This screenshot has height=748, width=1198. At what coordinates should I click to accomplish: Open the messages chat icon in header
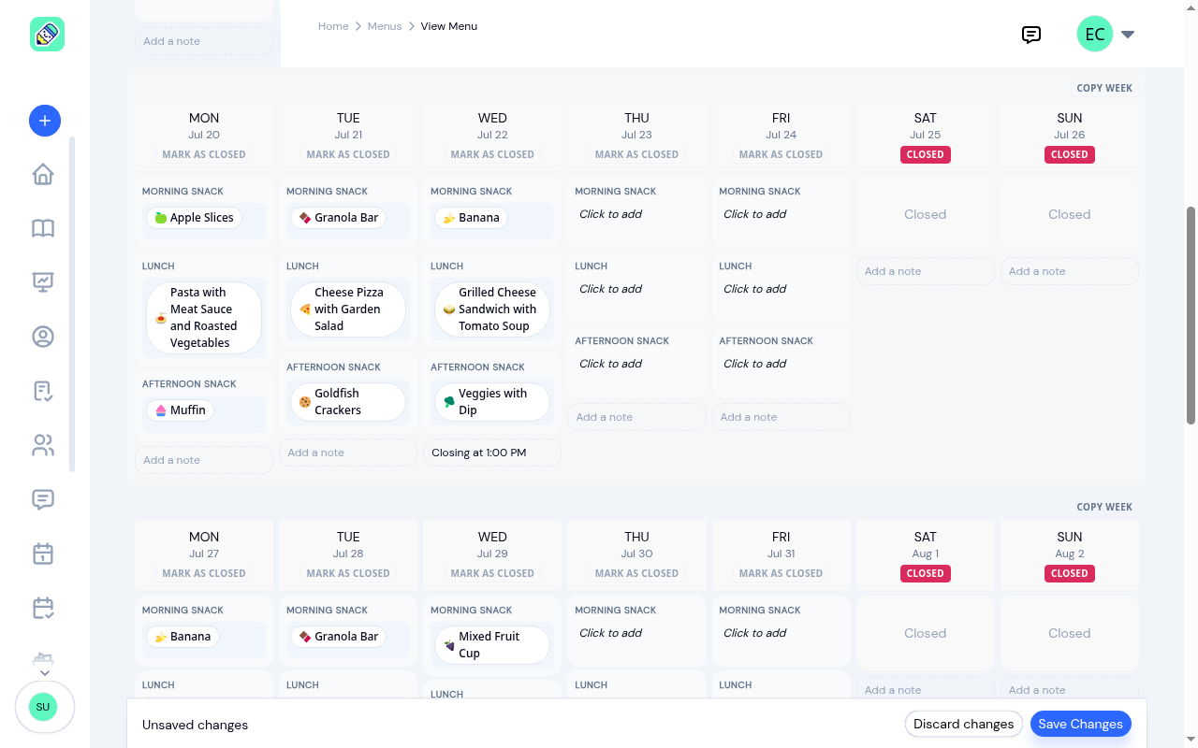pyautogui.click(x=1031, y=35)
